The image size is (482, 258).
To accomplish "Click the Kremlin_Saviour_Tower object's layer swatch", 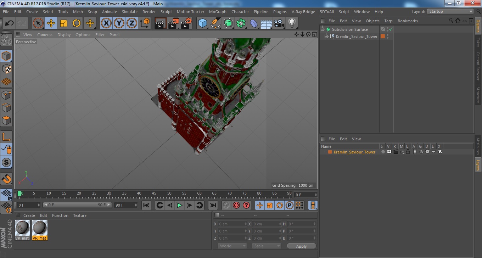I will point(383,36).
